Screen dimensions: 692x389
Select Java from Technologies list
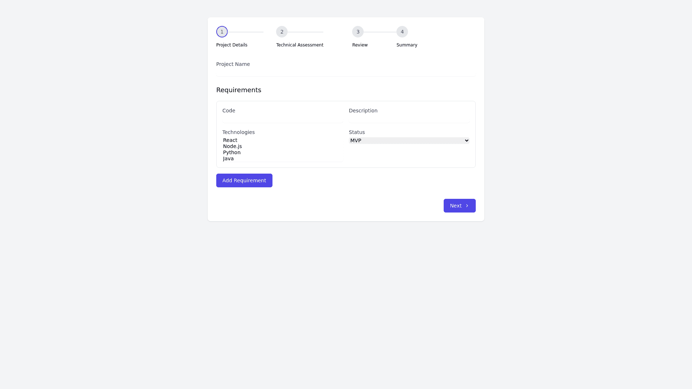click(x=229, y=158)
